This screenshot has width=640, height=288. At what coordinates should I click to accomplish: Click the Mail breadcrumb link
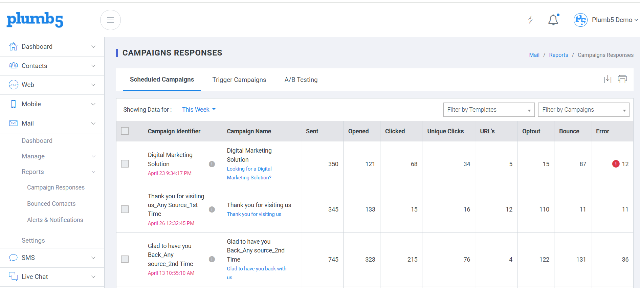tap(534, 55)
